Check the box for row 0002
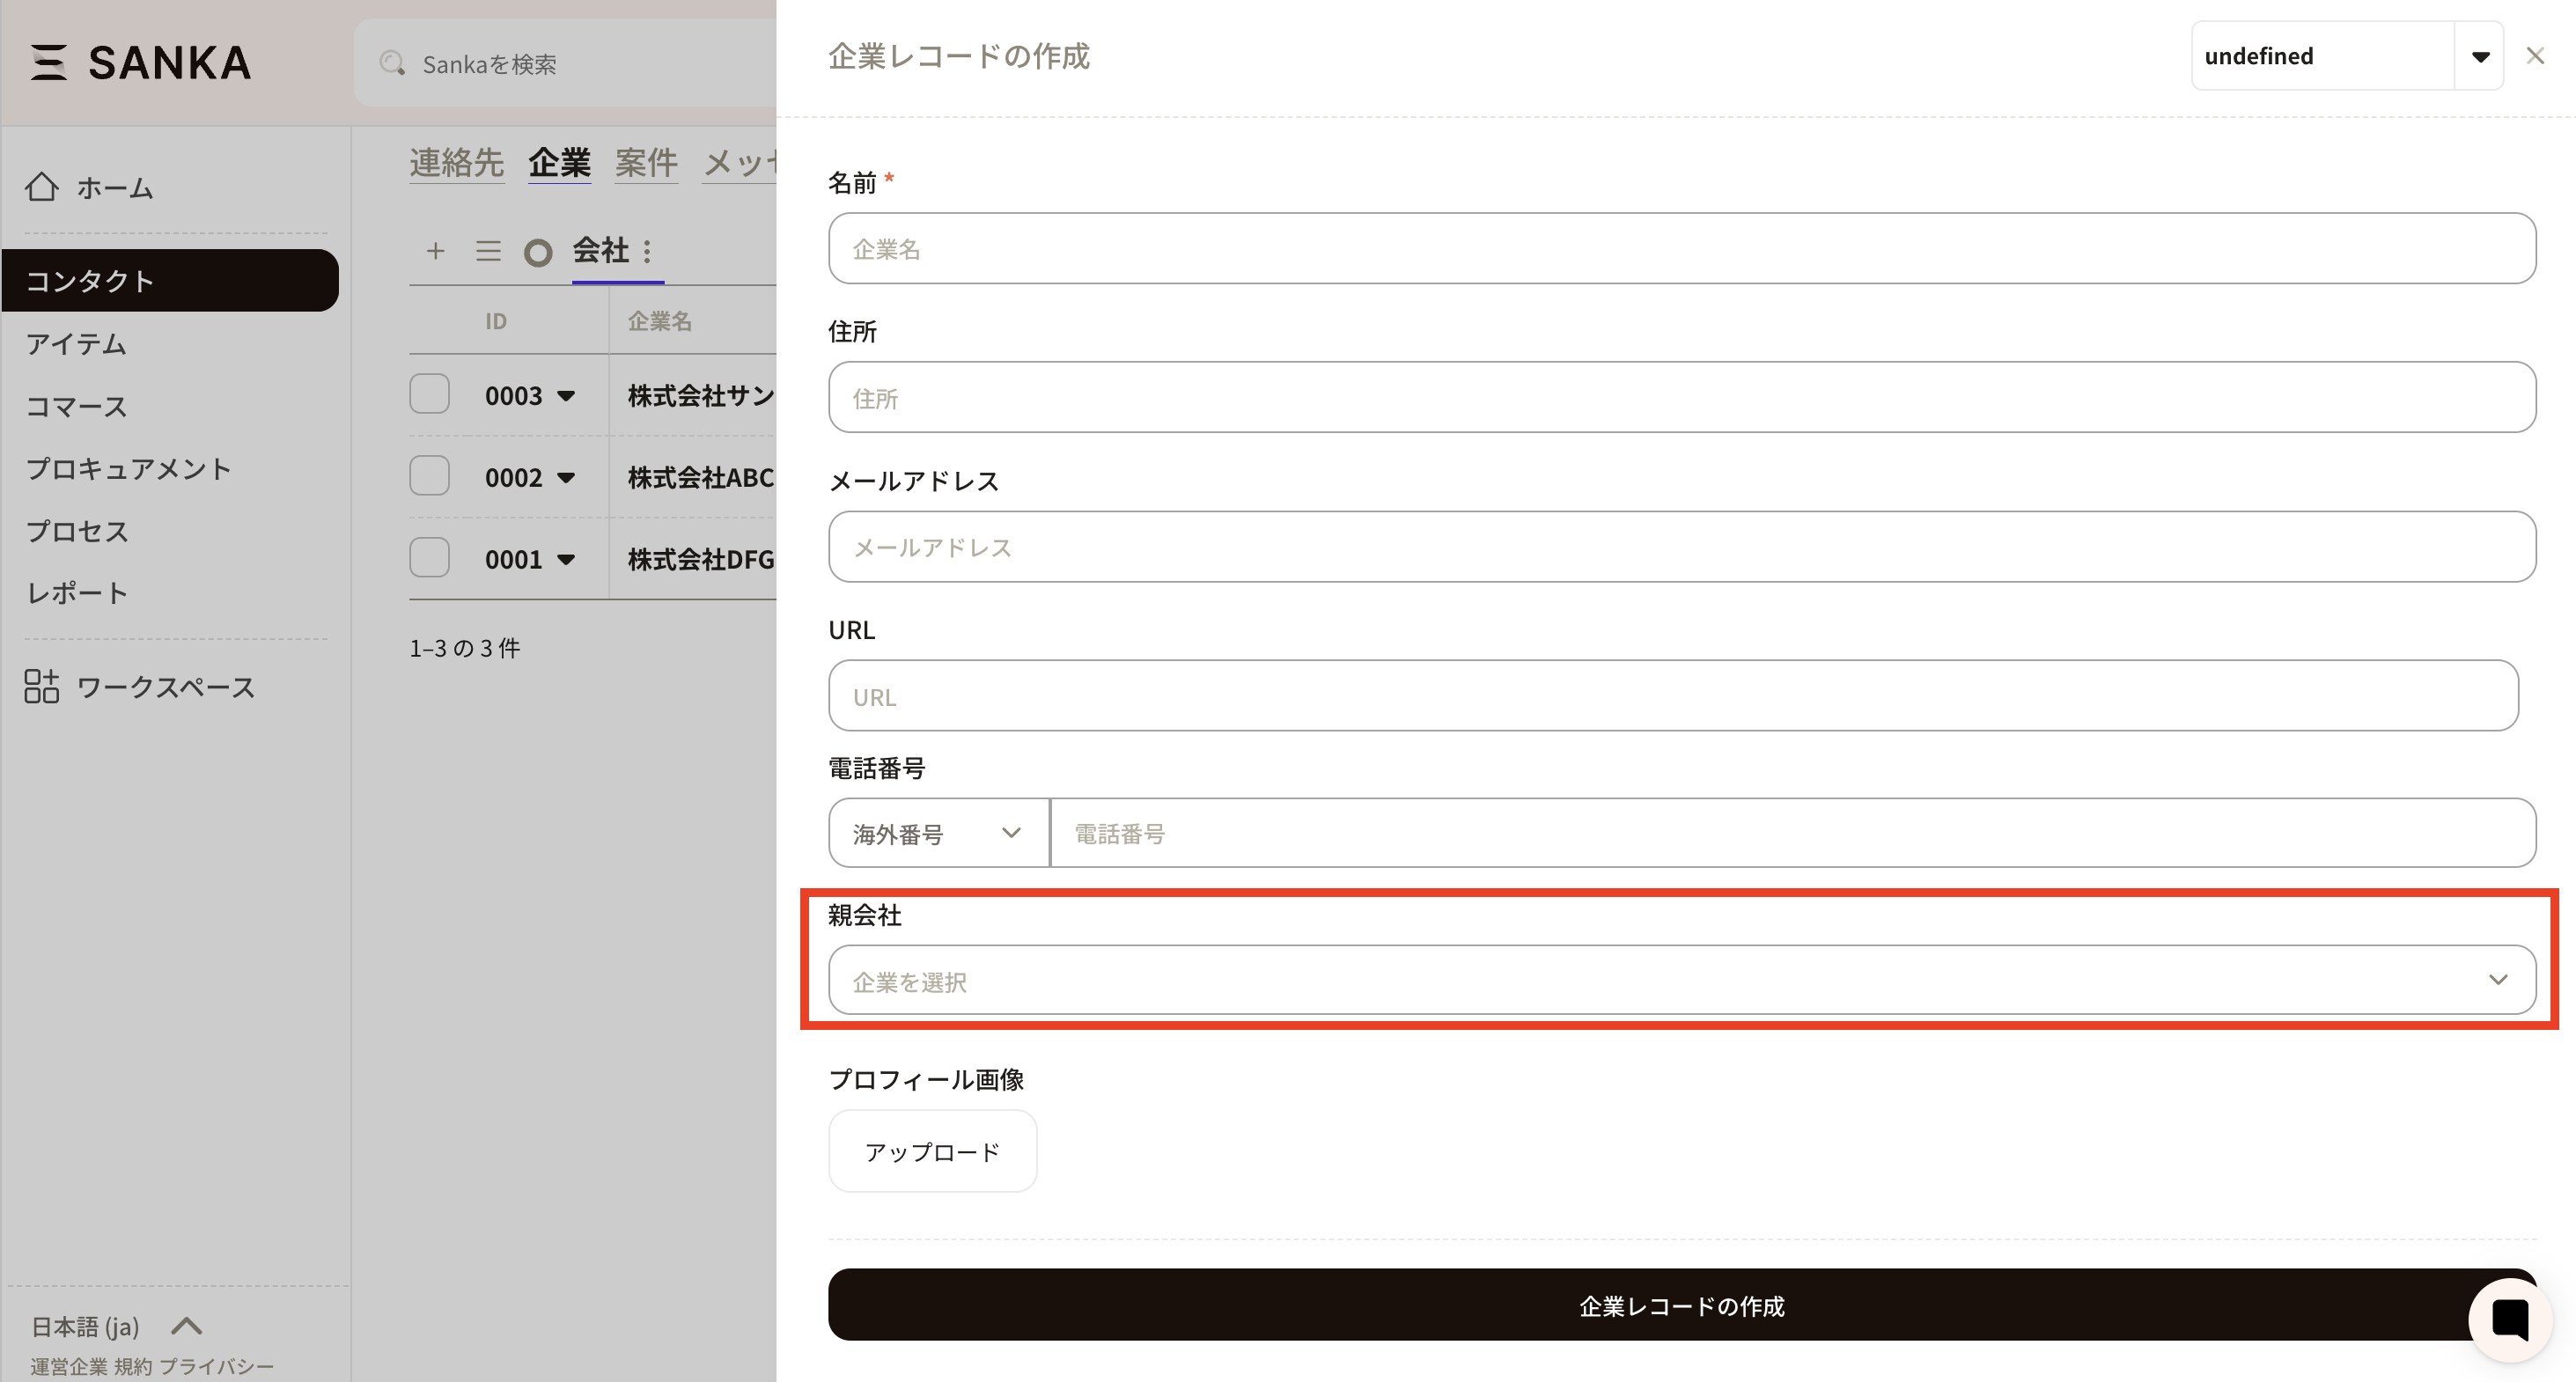The image size is (2576, 1382). tap(429, 476)
